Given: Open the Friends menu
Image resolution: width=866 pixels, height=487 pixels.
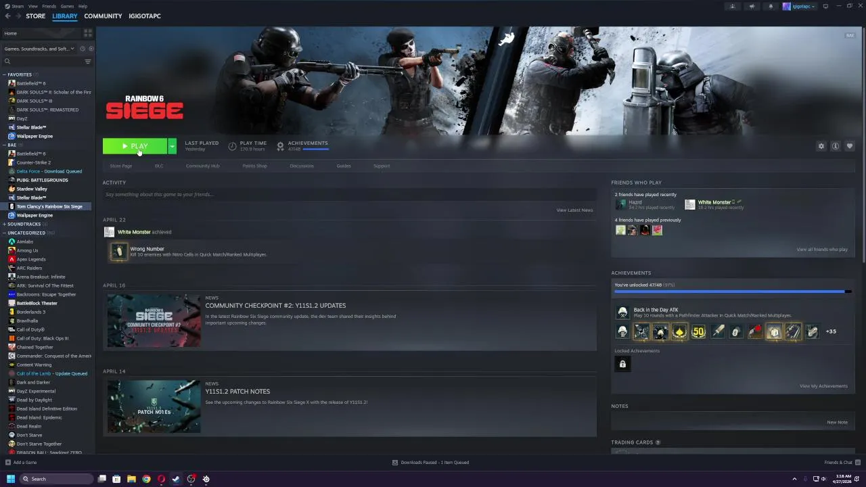Looking at the screenshot, I should [x=49, y=6].
